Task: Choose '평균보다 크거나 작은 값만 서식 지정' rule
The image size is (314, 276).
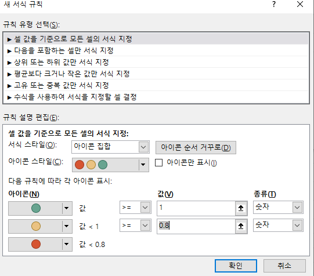Action: click(156, 74)
